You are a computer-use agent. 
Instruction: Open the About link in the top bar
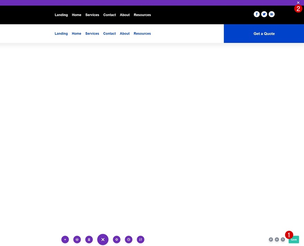pos(125,15)
